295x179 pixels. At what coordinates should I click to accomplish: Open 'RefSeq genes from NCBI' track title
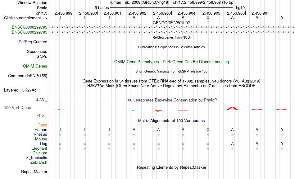click(172, 37)
